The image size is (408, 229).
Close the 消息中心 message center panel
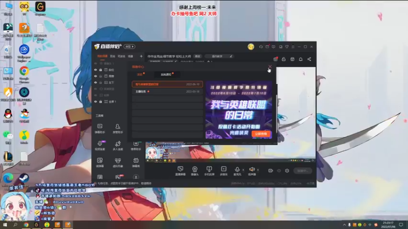[x=270, y=67]
